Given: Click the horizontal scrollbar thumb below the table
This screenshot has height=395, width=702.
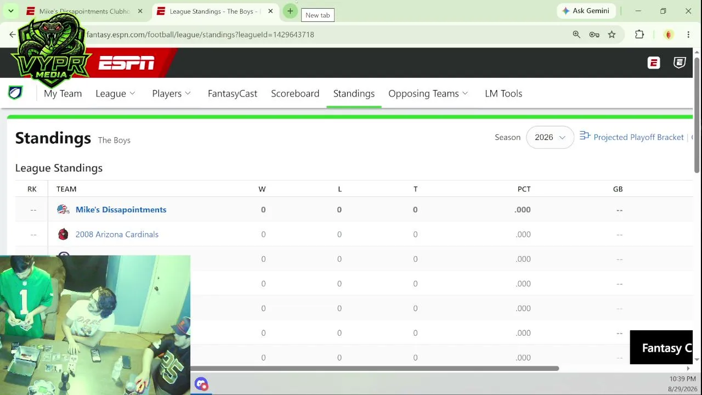Looking at the screenshot, I should pyautogui.click(x=375, y=369).
